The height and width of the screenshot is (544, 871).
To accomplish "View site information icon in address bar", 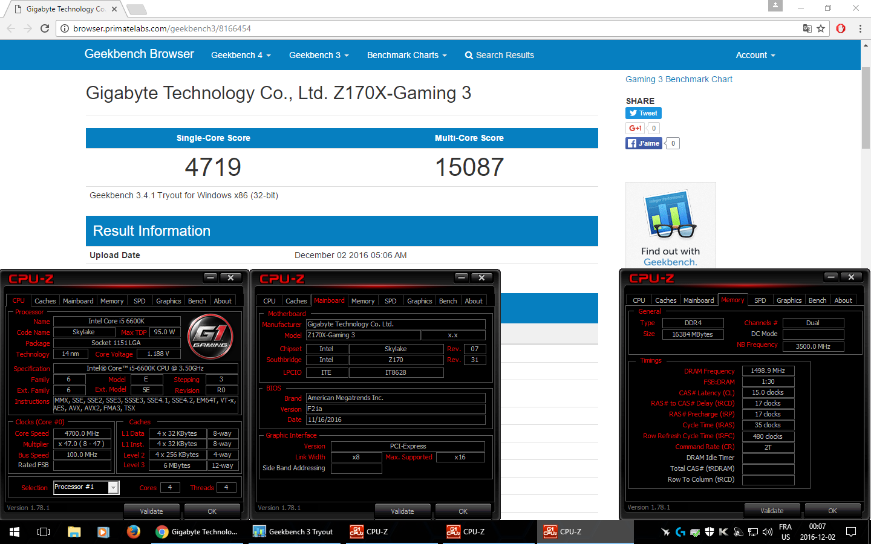I will 65,28.
